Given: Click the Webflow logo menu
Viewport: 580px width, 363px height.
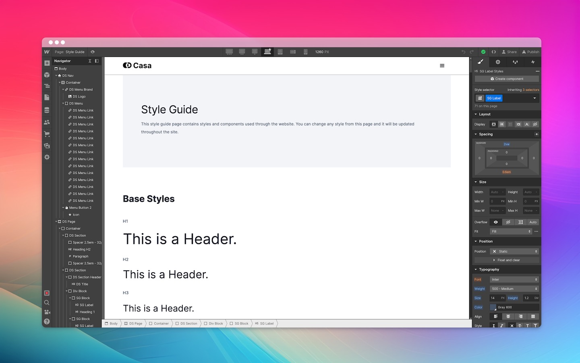Looking at the screenshot, I should [47, 52].
